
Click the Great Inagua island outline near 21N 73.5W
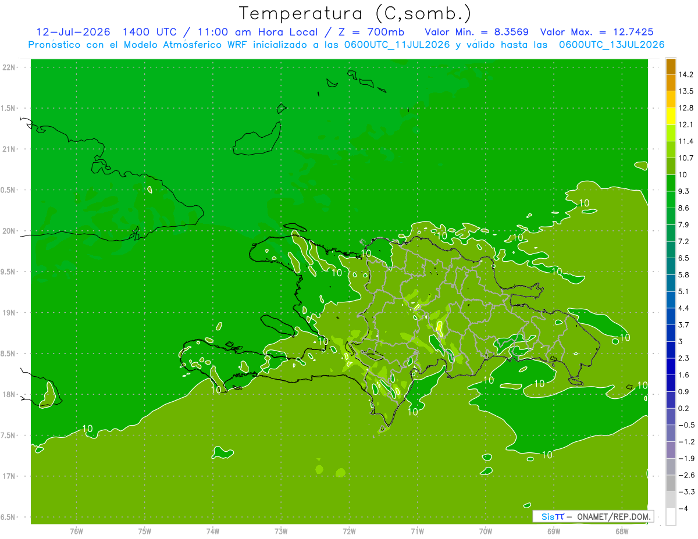pos(257,140)
